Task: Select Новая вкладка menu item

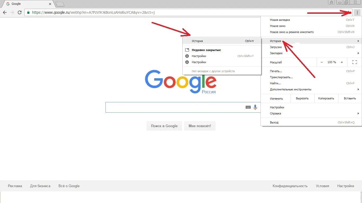Action: [311, 20]
